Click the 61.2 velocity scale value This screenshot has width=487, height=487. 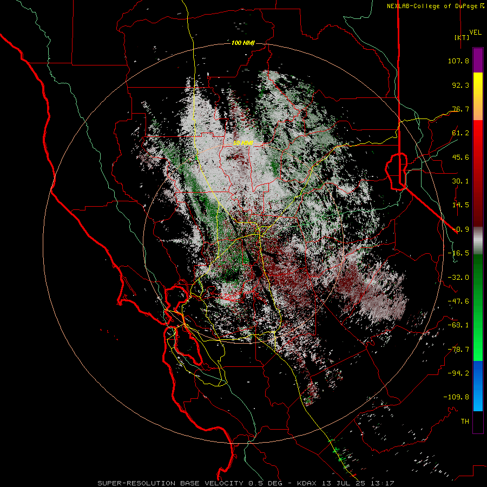pyautogui.click(x=460, y=133)
